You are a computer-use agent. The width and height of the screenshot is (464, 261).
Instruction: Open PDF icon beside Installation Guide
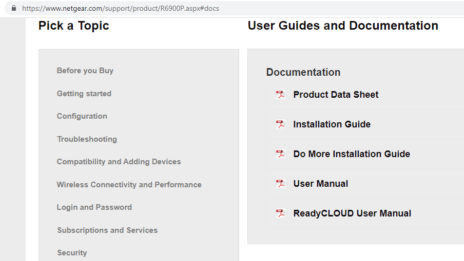click(x=281, y=124)
